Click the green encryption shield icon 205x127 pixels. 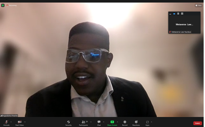[3, 5]
